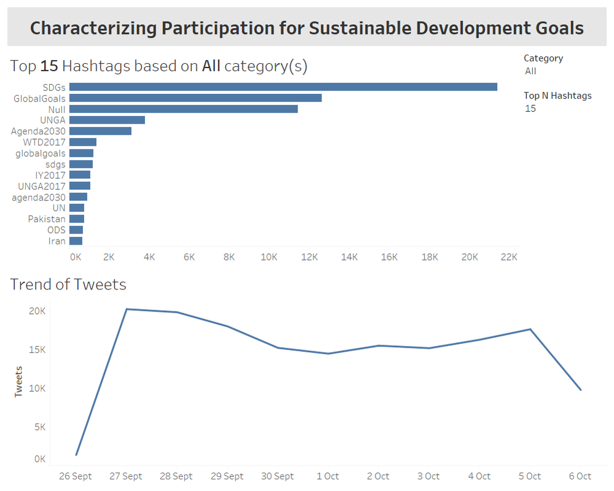
Task: Select the Iran hashtag label
Action: click(57, 242)
